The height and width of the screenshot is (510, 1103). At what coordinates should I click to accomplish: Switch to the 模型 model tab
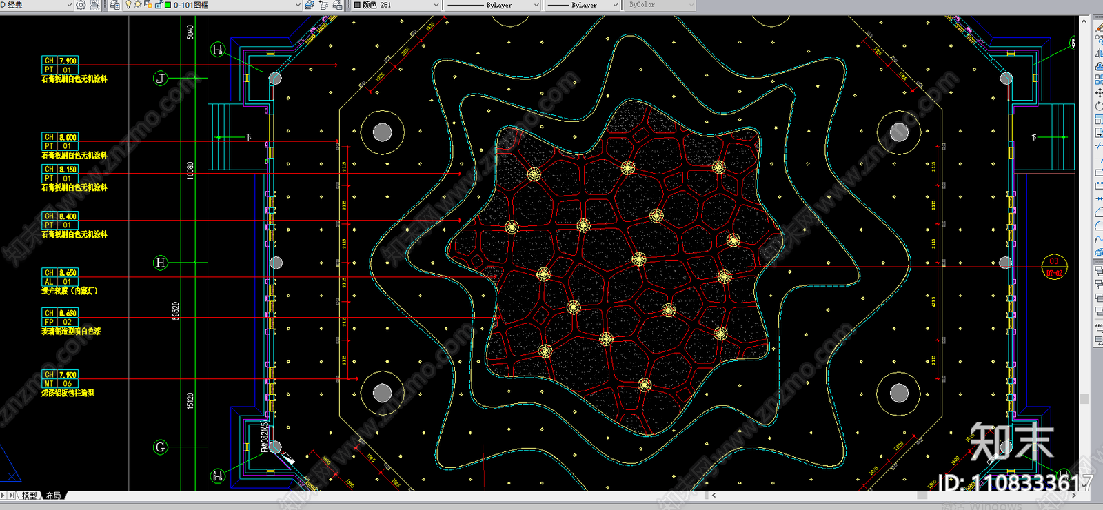tap(30, 496)
